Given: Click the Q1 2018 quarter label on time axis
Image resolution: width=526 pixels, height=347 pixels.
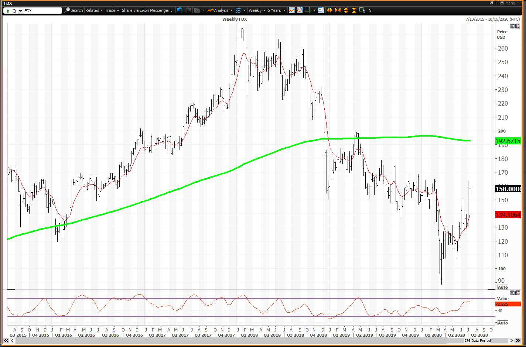Looking at the screenshot, I should [249, 335].
